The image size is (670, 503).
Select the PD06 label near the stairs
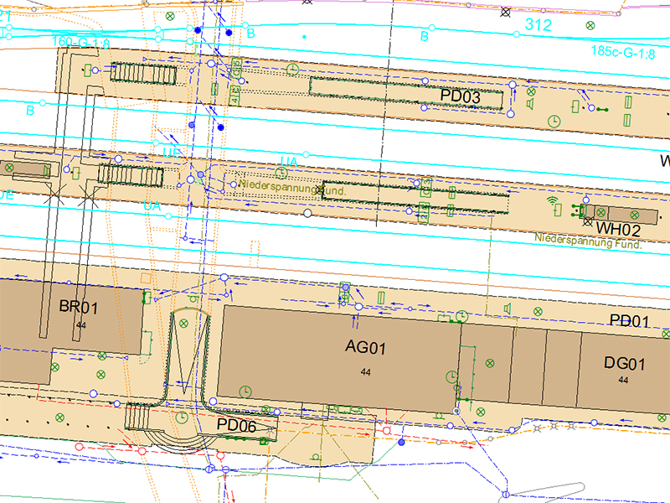click(235, 426)
